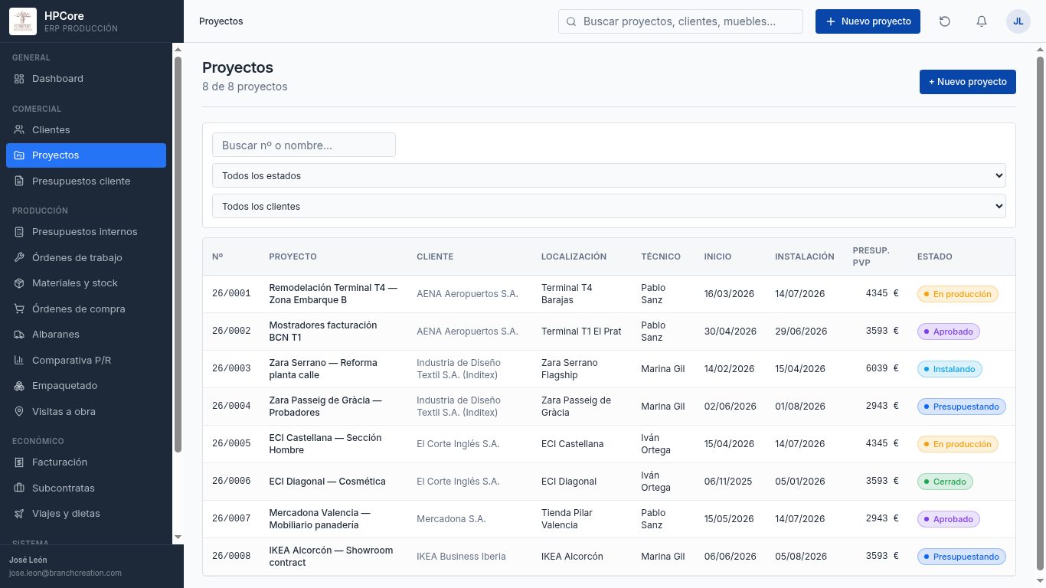Click the Comparativa P/R chart icon

pyautogui.click(x=19, y=361)
